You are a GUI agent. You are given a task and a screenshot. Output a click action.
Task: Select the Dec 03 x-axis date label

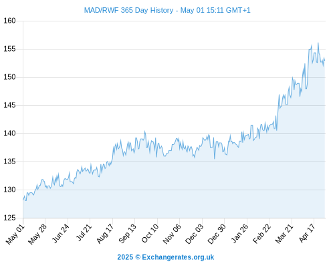(194, 234)
